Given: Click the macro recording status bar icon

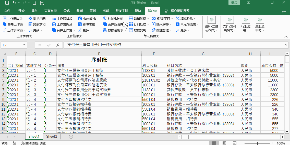Looking at the screenshot, I should tap(14, 143).
